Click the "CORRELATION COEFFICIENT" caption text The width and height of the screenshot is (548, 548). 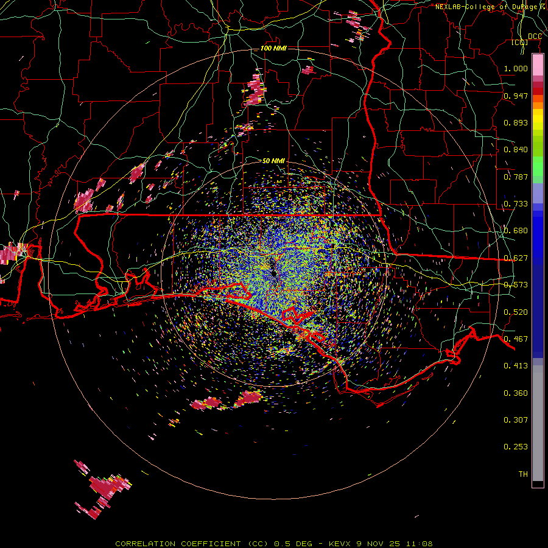pos(178,544)
